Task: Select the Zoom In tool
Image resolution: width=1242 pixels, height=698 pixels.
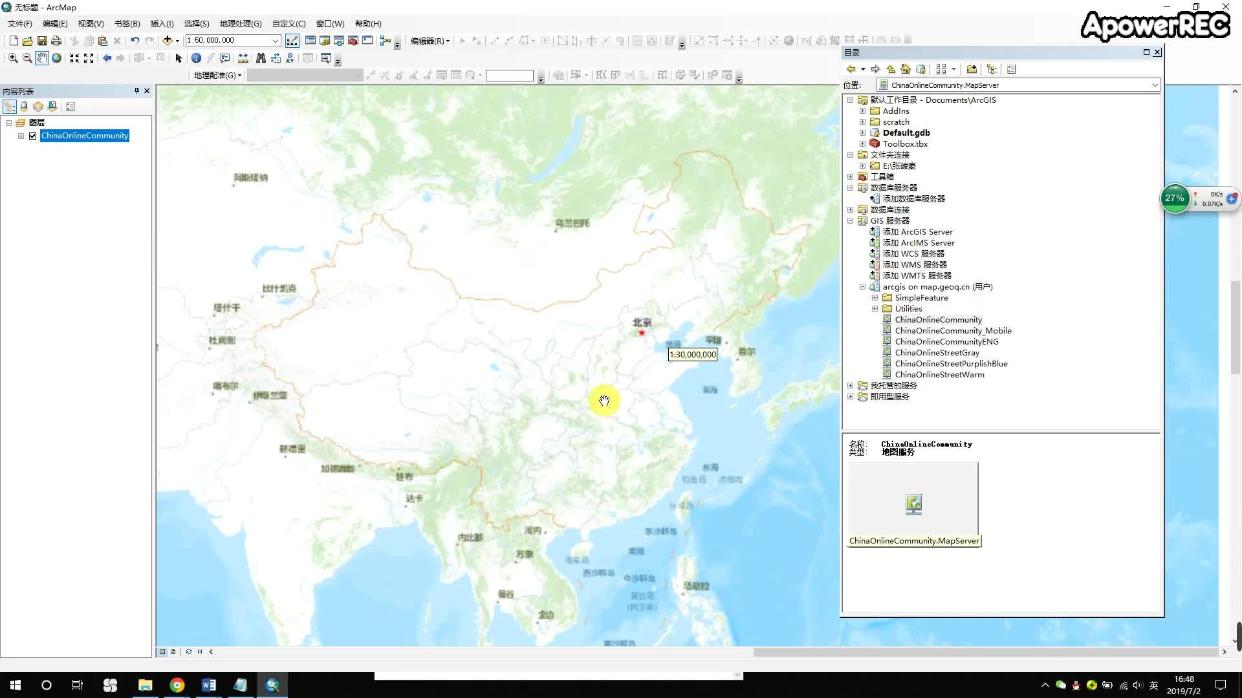Action: pos(12,58)
